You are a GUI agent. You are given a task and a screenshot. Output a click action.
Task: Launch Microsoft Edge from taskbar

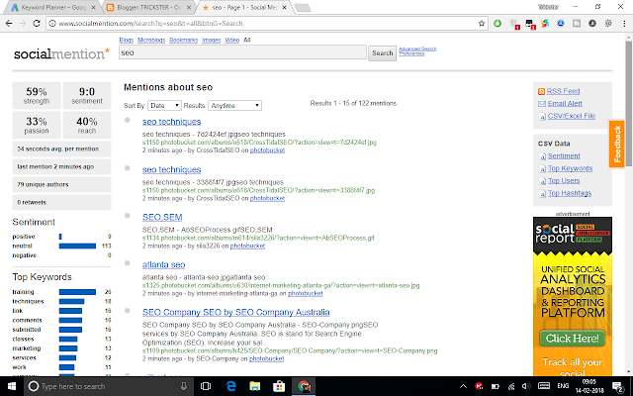click(x=230, y=386)
